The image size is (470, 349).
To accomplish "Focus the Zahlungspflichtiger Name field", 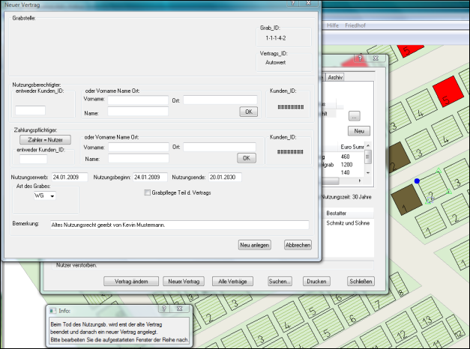I will point(139,158).
